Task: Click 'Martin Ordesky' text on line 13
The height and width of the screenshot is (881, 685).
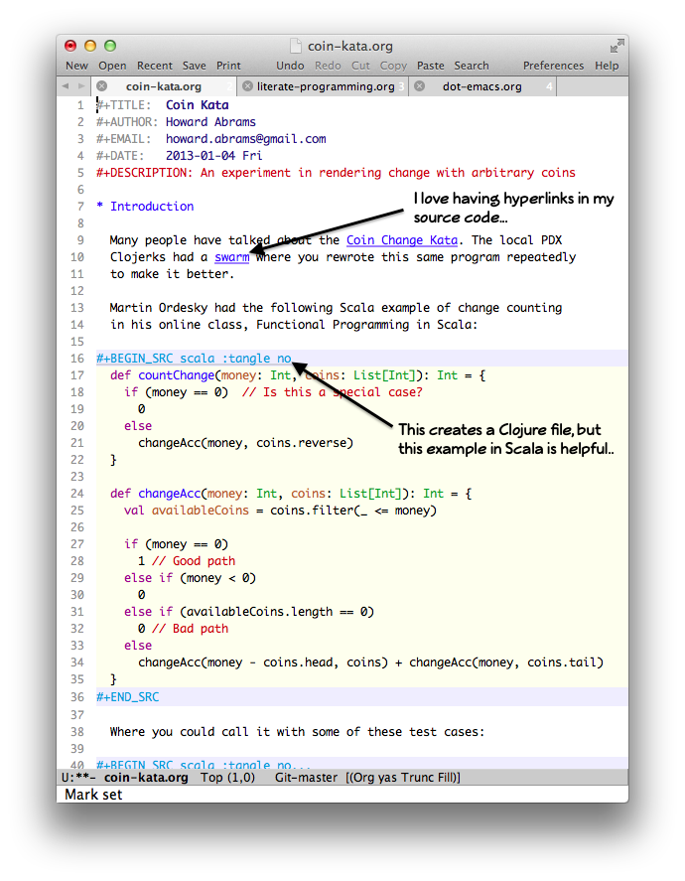Action: pyautogui.click(x=158, y=308)
